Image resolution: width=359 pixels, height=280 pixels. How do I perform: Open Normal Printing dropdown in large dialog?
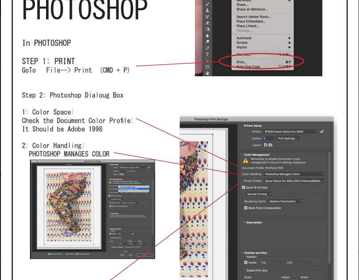[259, 194]
